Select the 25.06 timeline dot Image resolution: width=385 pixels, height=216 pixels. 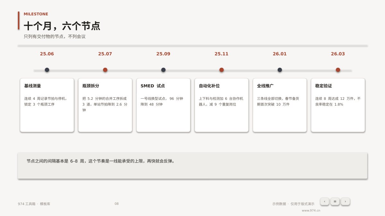click(x=47, y=70)
